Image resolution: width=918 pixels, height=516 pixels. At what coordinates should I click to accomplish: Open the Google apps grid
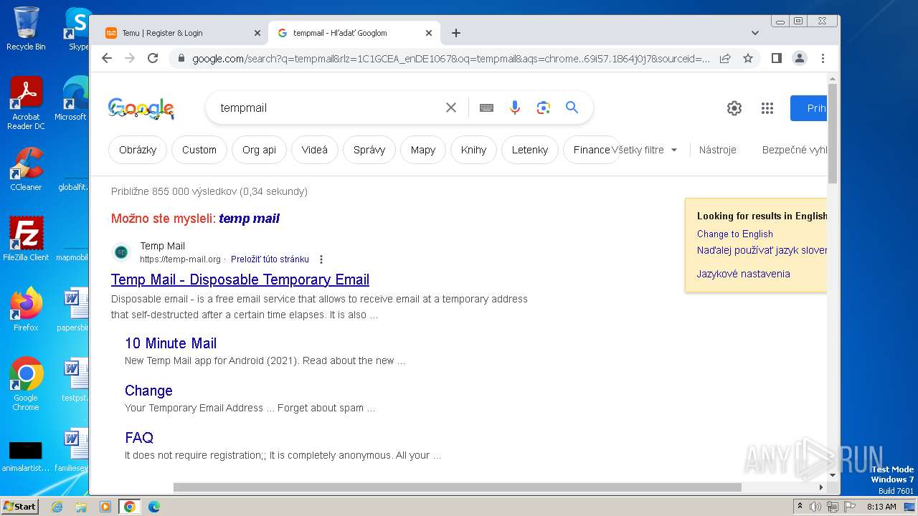767,108
